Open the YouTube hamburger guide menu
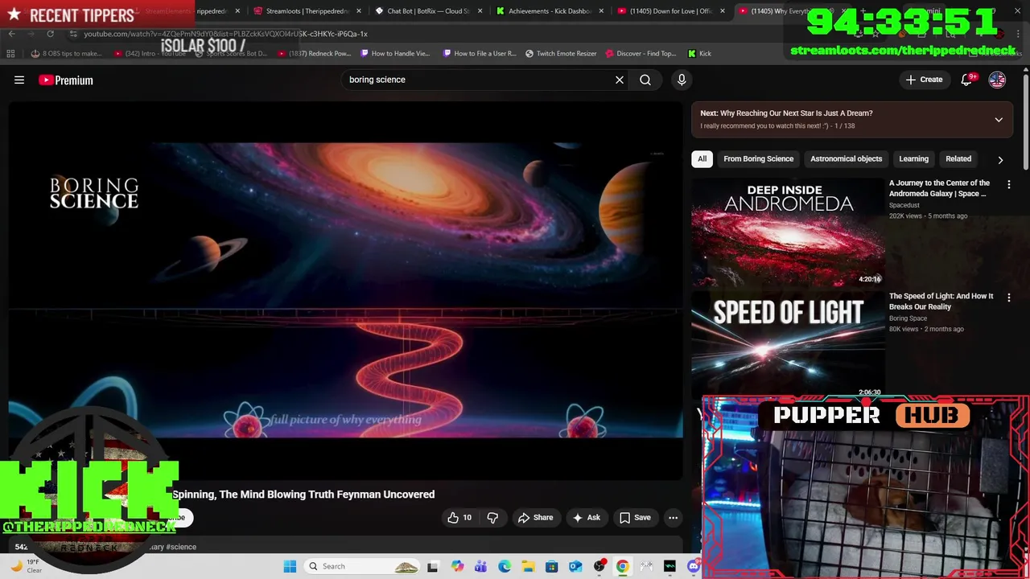The image size is (1030, 579). [x=19, y=80]
